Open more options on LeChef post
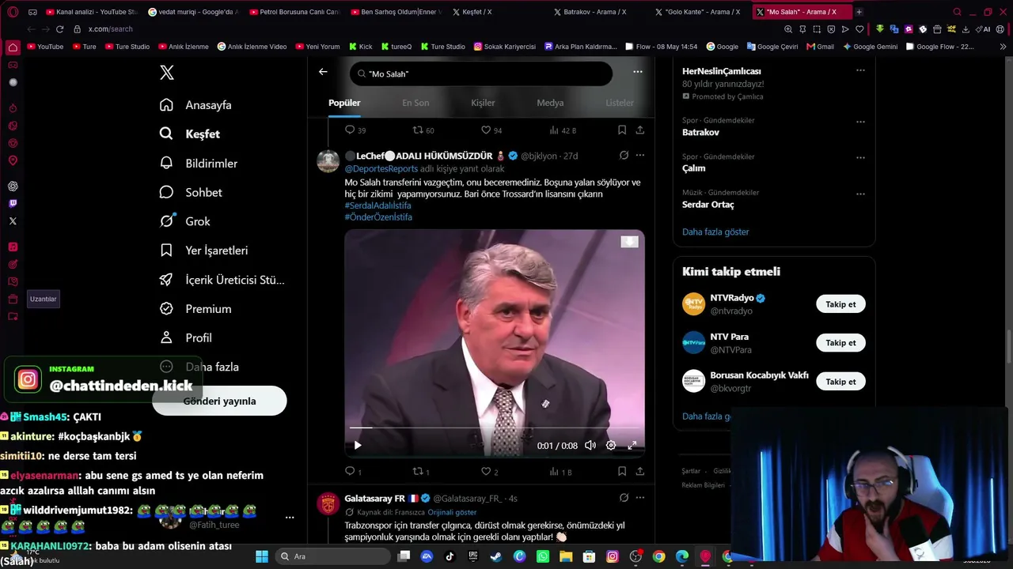This screenshot has width=1013, height=569. click(639, 156)
